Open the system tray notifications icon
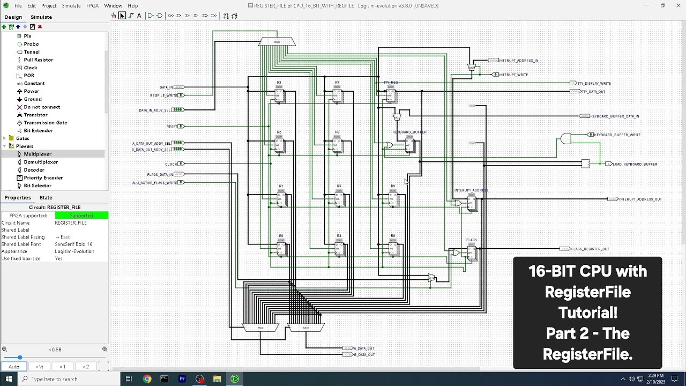The image size is (686, 386). 675,379
